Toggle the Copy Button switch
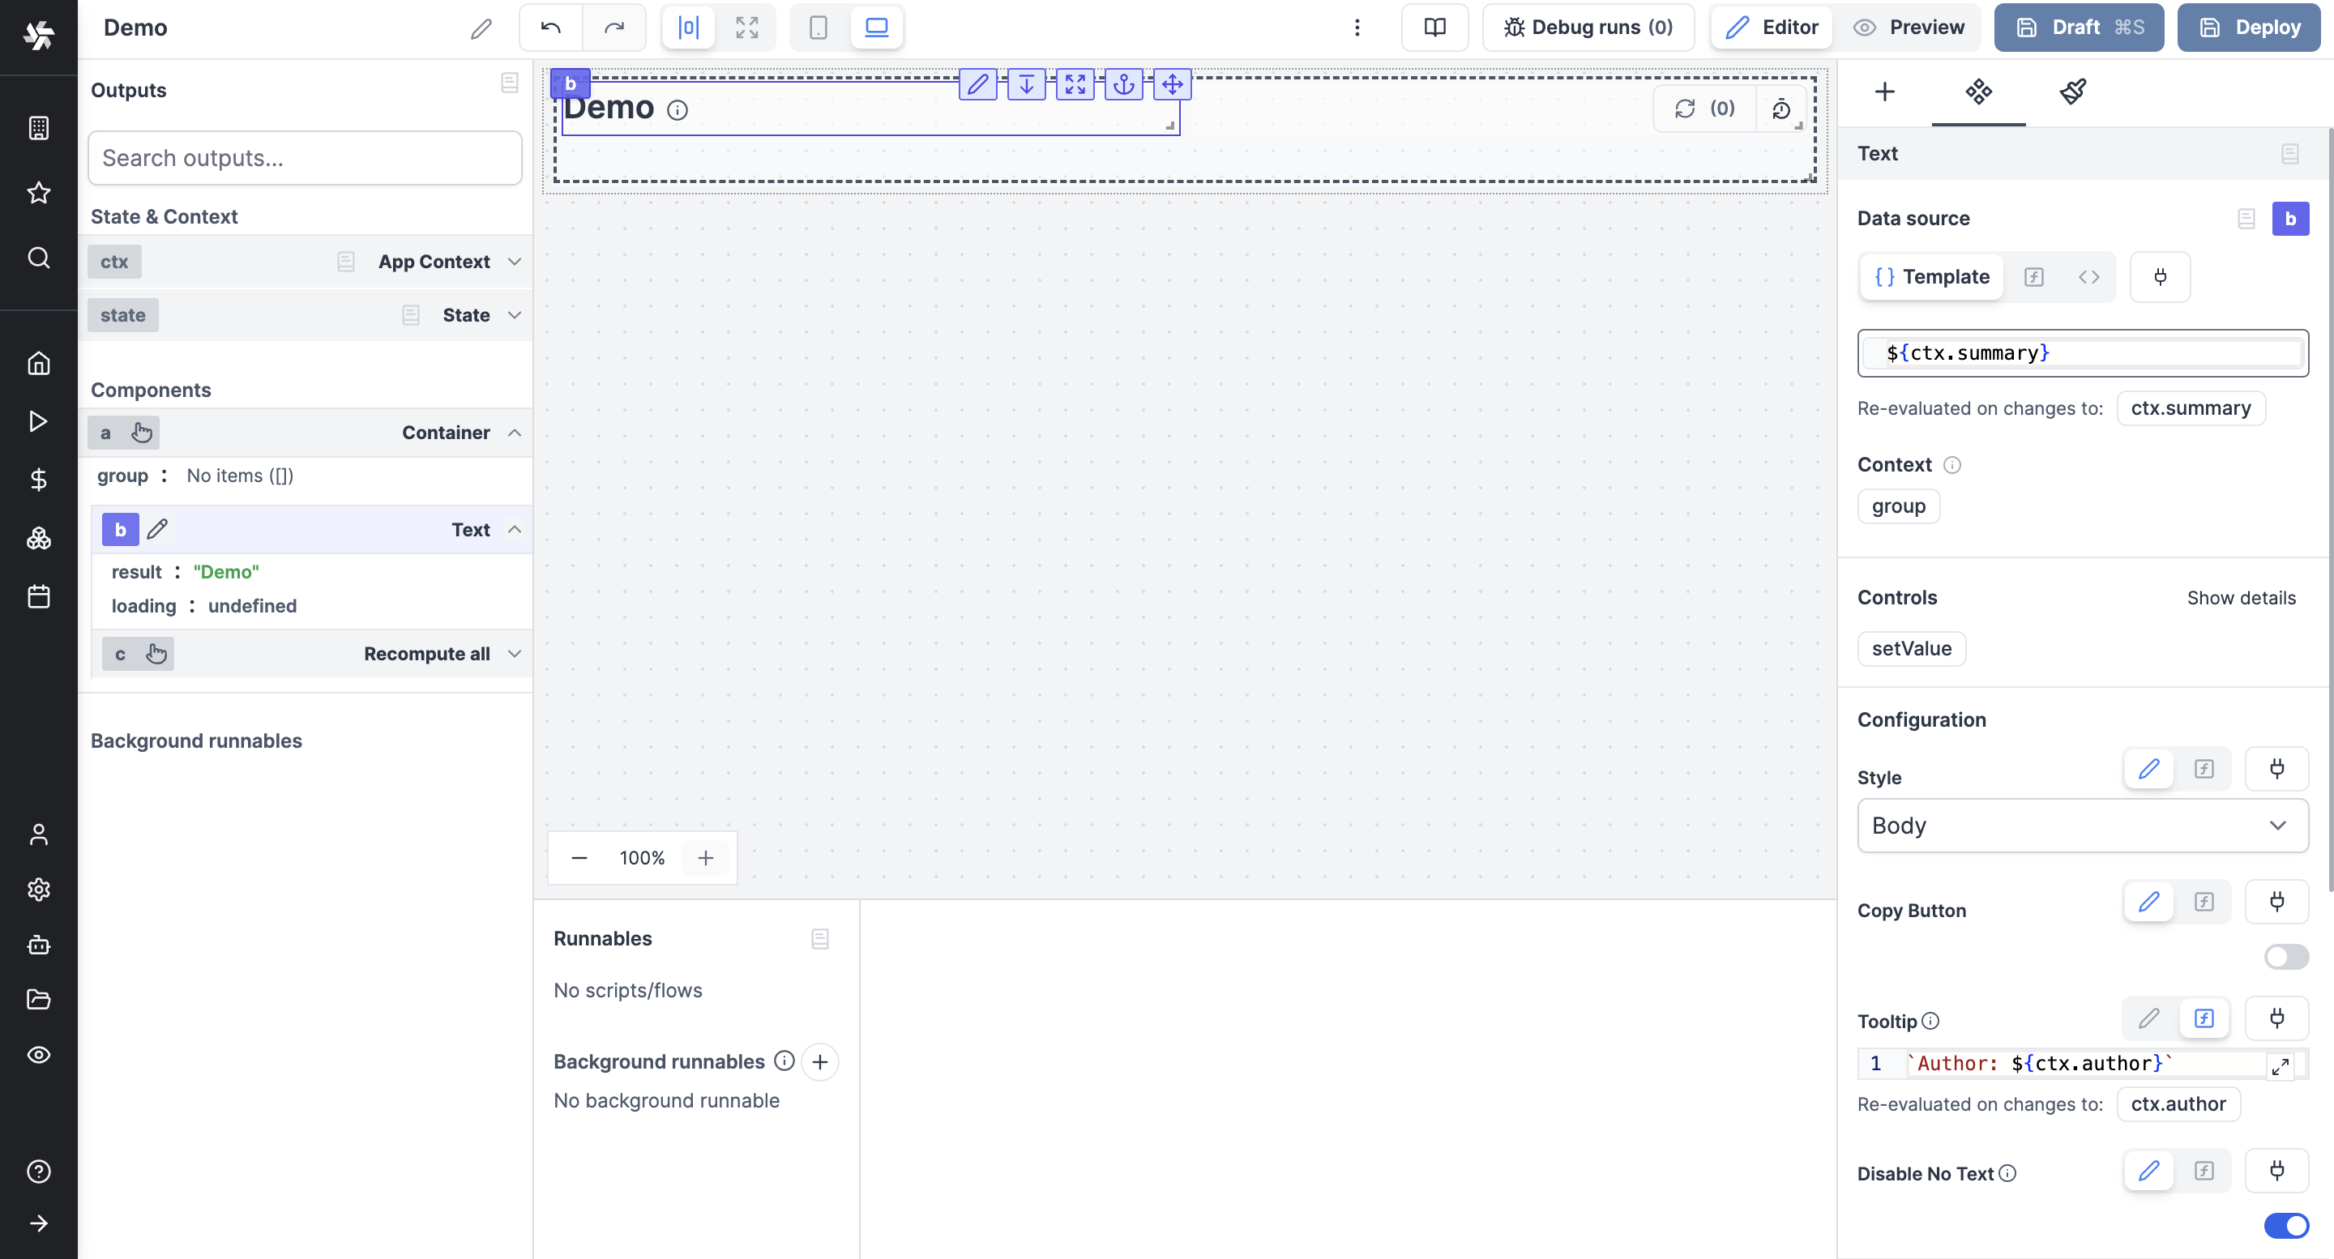Image resolution: width=2334 pixels, height=1259 pixels. (x=2285, y=957)
